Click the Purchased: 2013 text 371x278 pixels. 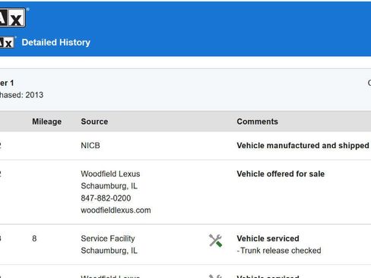click(x=21, y=95)
